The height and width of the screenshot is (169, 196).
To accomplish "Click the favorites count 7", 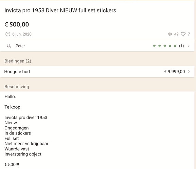I will coord(189,34).
